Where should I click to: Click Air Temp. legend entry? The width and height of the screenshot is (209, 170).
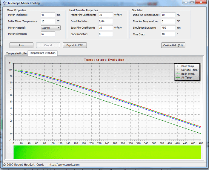pyautogui.click(x=184, y=78)
